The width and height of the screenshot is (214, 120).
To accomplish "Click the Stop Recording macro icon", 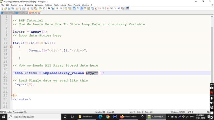I will click(111, 8).
